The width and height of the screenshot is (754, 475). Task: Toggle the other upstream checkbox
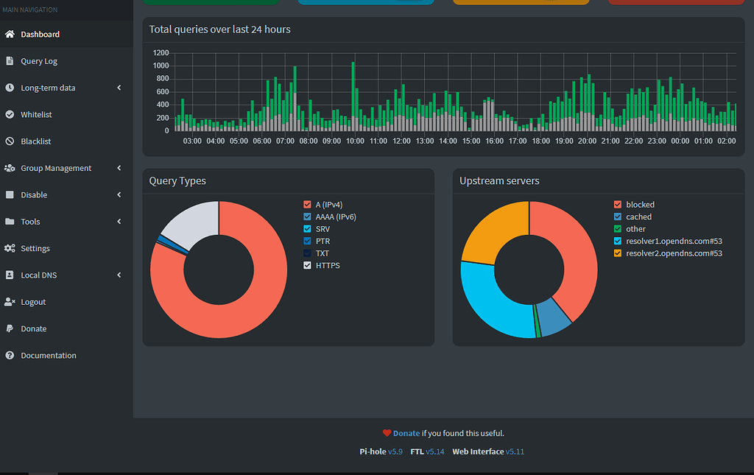pos(618,229)
